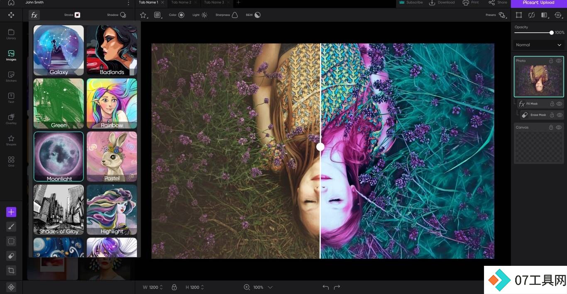
Task: Open the Presets menu
Action: [x=496, y=15]
